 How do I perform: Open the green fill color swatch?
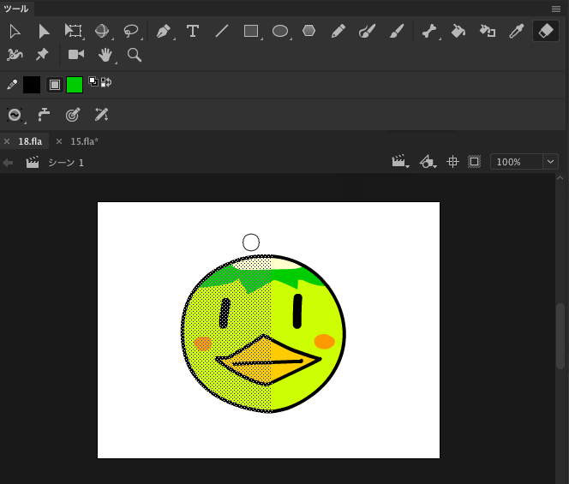click(x=75, y=85)
